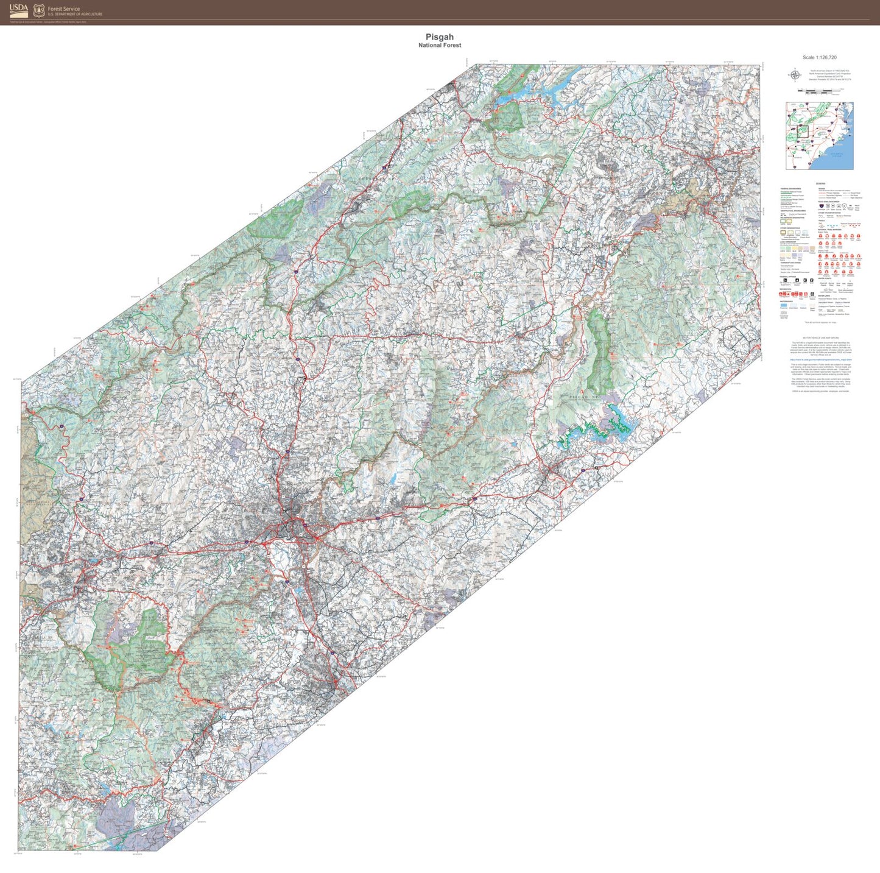Click the compass rose north arrow
This screenshot has width=880, height=873.
click(795, 74)
